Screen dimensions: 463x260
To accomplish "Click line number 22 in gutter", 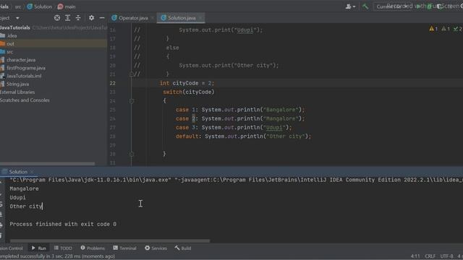I will (x=113, y=83).
